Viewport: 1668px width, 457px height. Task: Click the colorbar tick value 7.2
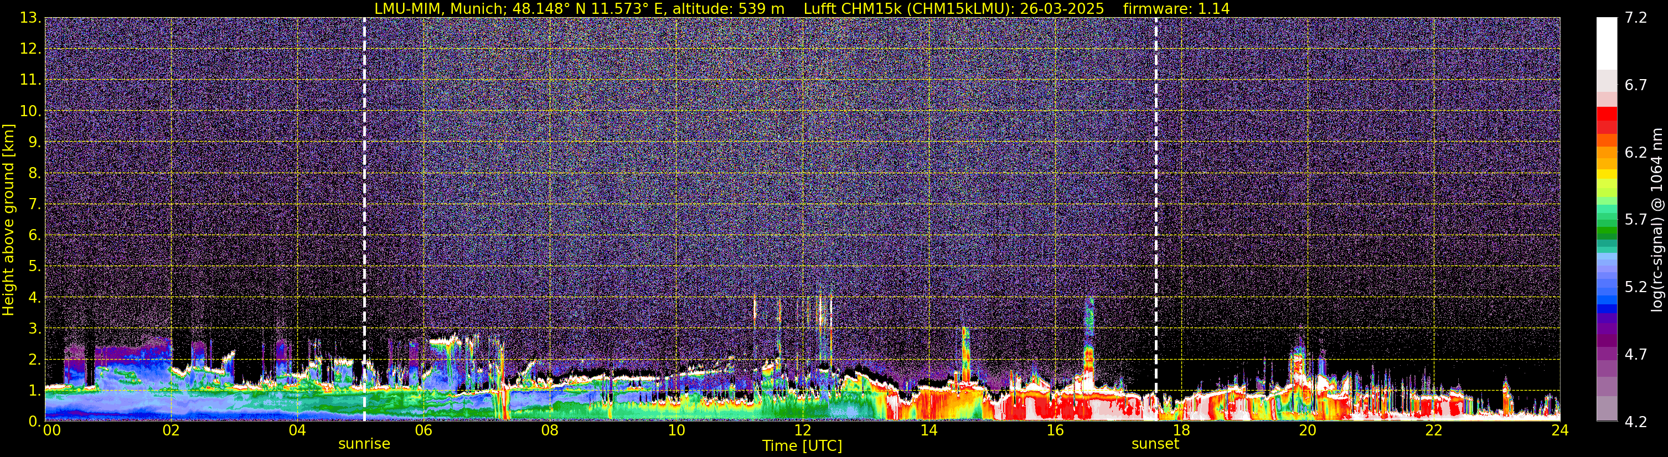pyautogui.click(x=1636, y=18)
